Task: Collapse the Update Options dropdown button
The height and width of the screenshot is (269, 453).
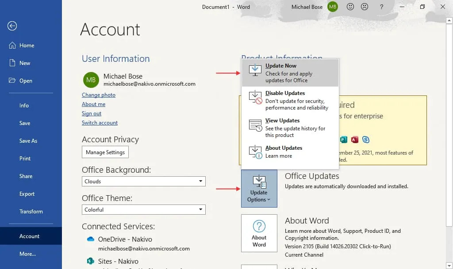Action: (259, 189)
